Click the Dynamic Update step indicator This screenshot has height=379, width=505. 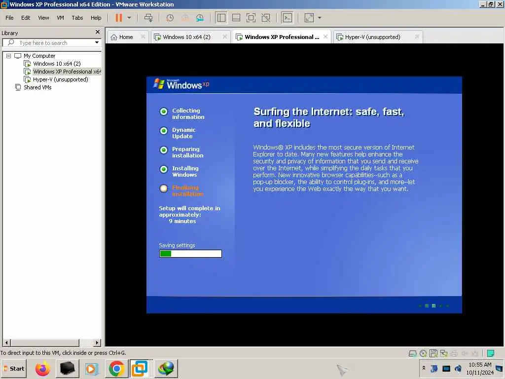coord(164,131)
